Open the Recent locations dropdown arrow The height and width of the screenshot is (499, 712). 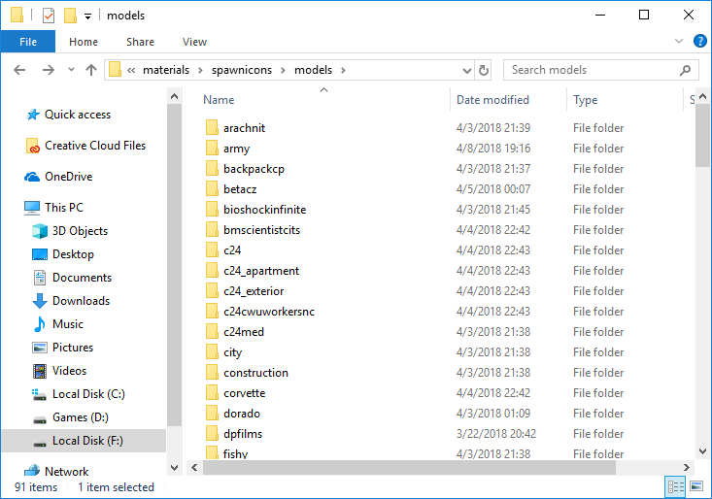pyautogui.click(x=71, y=70)
